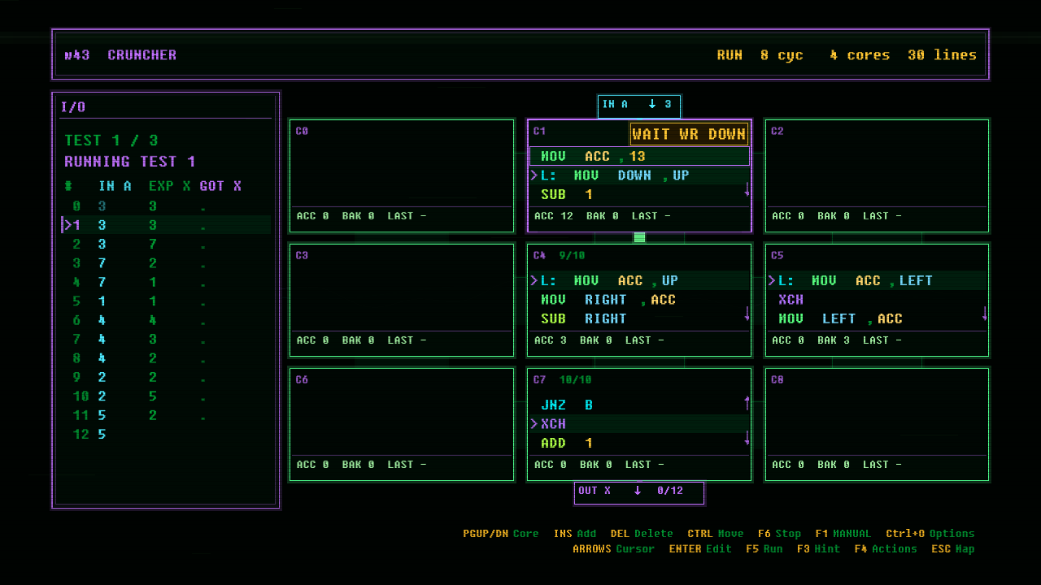
Task: Click F5 Run shortcut hint
Action: [764, 549]
